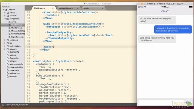Click file icon next to index.ios.js
This screenshot has height=109, width=194.
tap(8, 70)
